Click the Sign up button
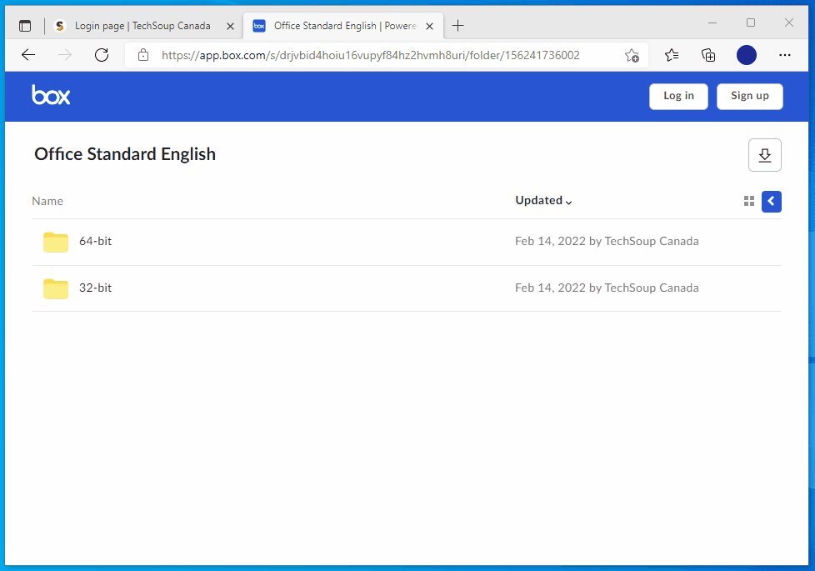This screenshot has height=571, width=815. pos(749,96)
